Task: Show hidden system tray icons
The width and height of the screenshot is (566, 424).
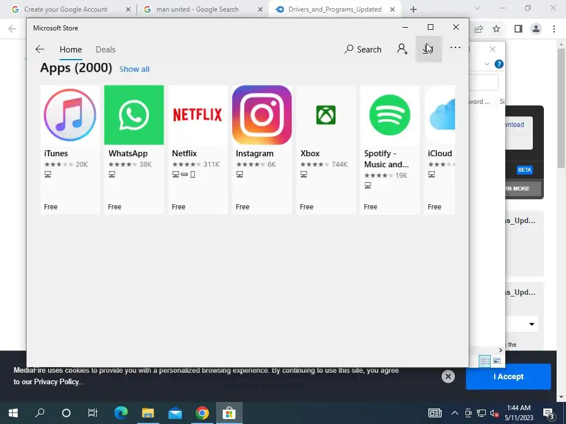Action: pyautogui.click(x=455, y=413)
